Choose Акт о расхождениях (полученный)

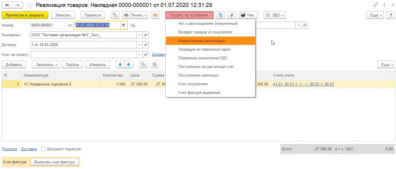(x=210, y=24)
